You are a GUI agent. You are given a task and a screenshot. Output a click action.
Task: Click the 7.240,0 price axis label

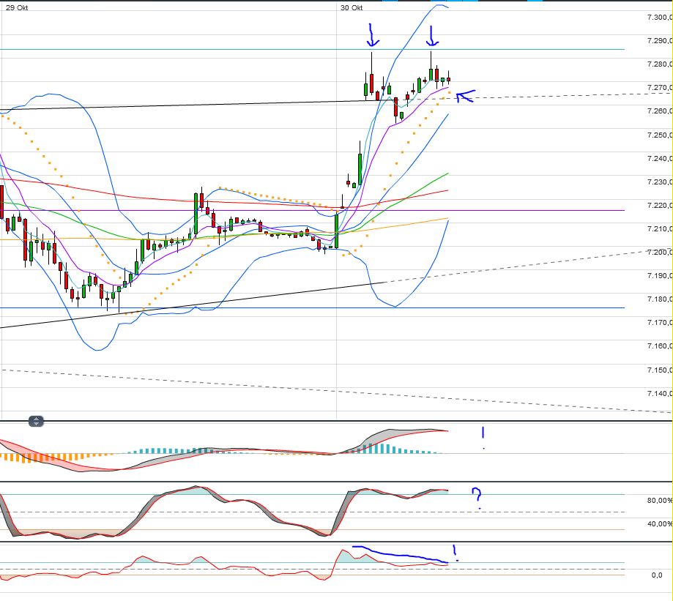coord(660,159)
